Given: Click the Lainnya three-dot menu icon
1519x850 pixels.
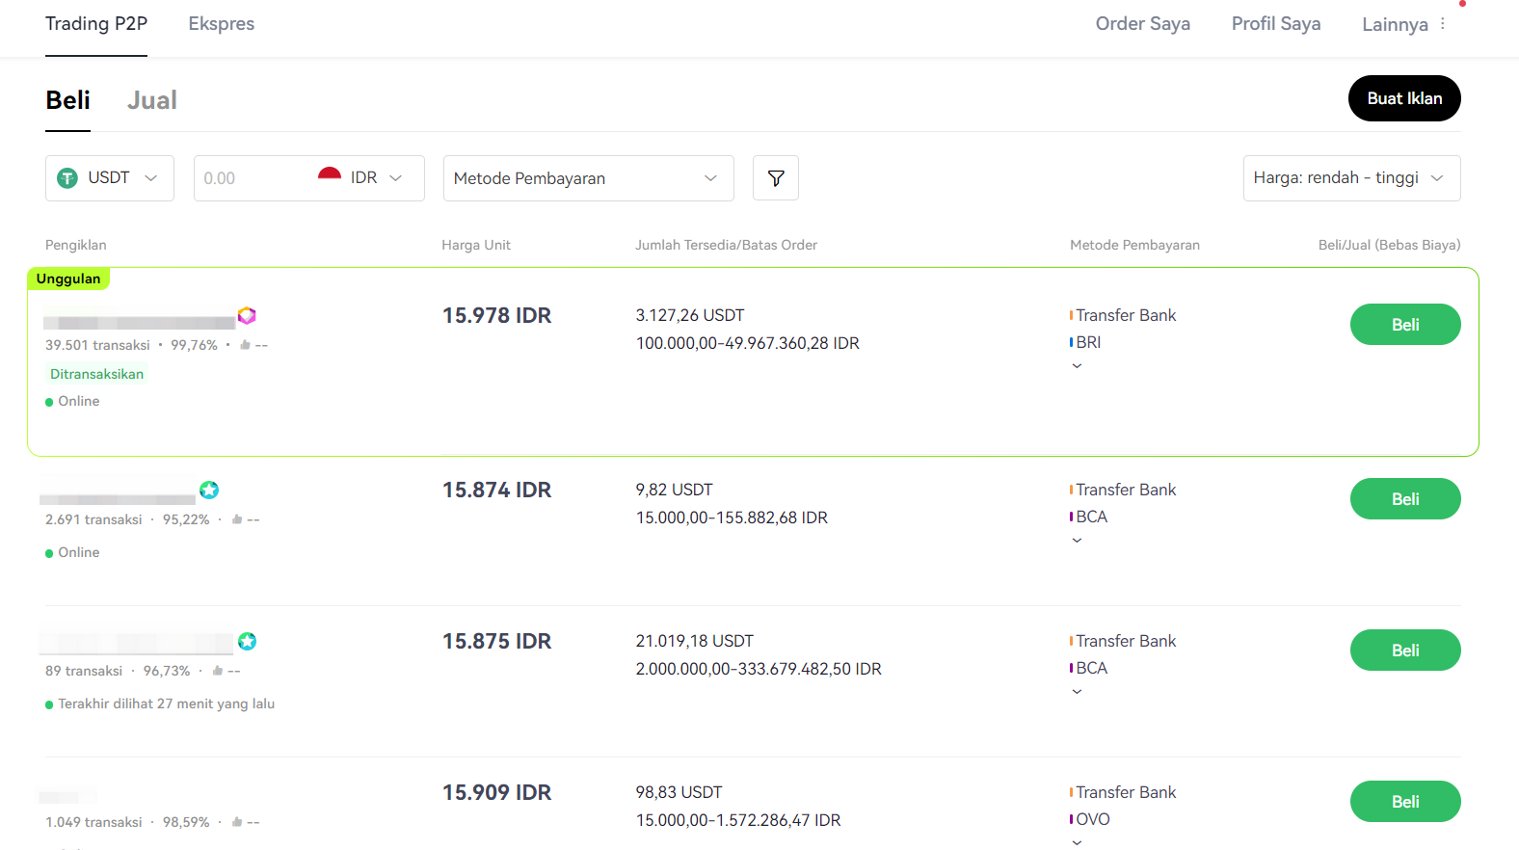Looking at the screenshot, I should click(1443, 24).
